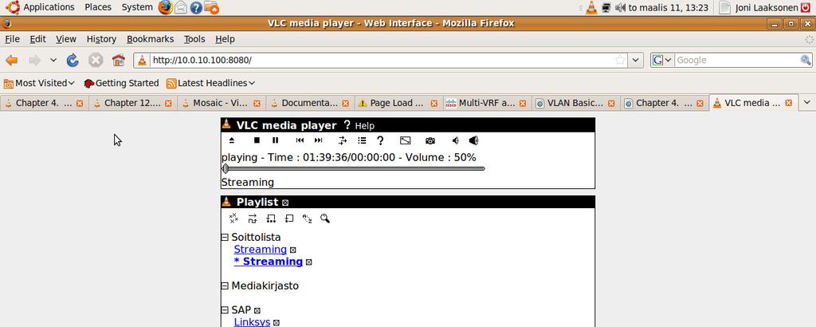The width and height of the screenshot is (816, 327).
Task: Raise volume with the large speaker icon
Action: [473, 140]
